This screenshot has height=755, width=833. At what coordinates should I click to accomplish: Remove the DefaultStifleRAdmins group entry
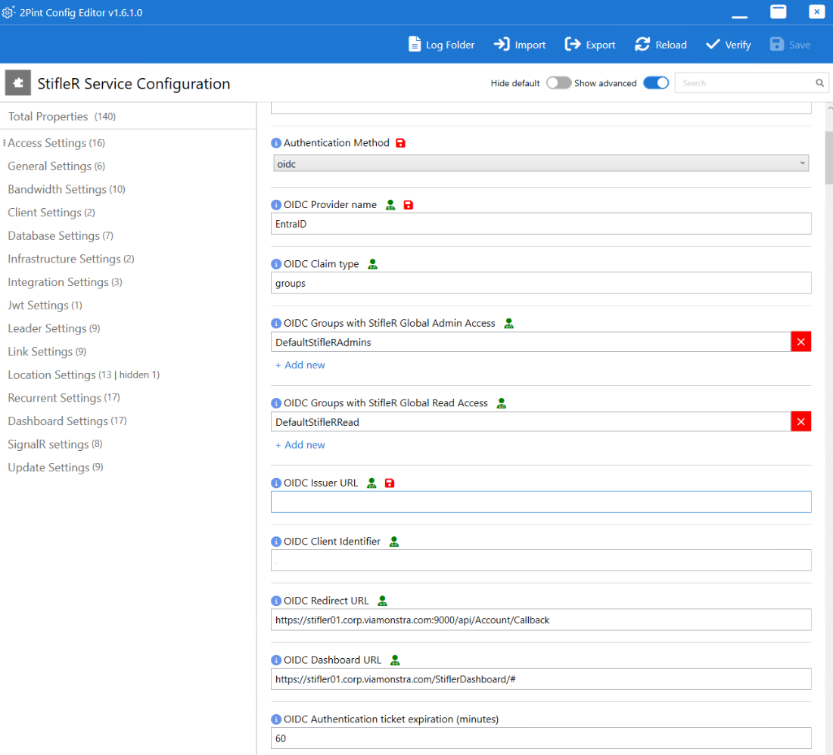pyautogui.click(x=800, y=342)
